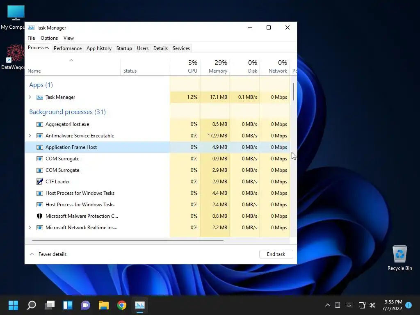
Task: Click the Microsoft Malware Protection shield icon
Action: [40, 216]
